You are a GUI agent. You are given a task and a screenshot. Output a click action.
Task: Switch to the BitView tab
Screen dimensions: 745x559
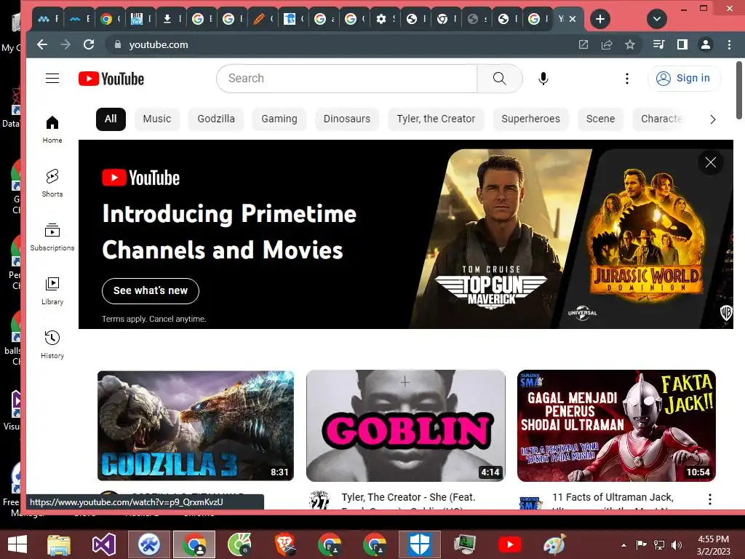tap(141, 19)
